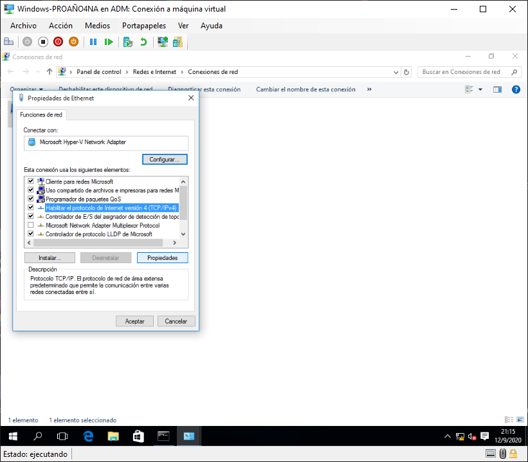Shut down the VM using the red icon
This screenshot has height=462, width=528.
pyautogui.click(x=59, y=42)
